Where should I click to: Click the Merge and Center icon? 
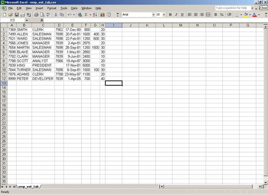point(208,15)
